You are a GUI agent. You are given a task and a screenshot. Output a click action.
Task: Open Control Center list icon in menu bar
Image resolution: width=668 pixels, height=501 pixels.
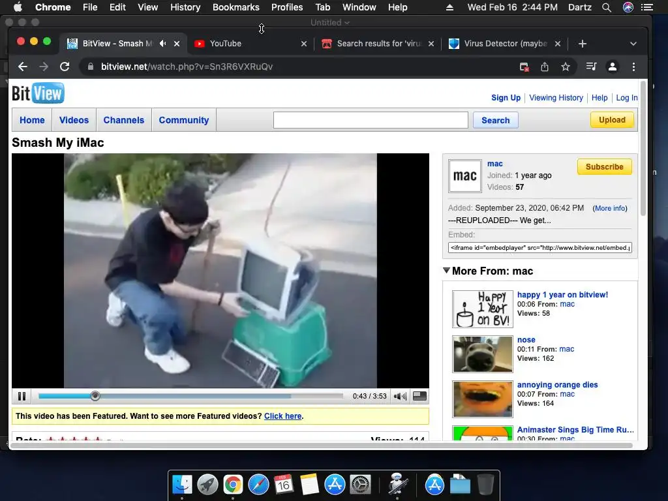pyautogui.click(x=647, y=7)
